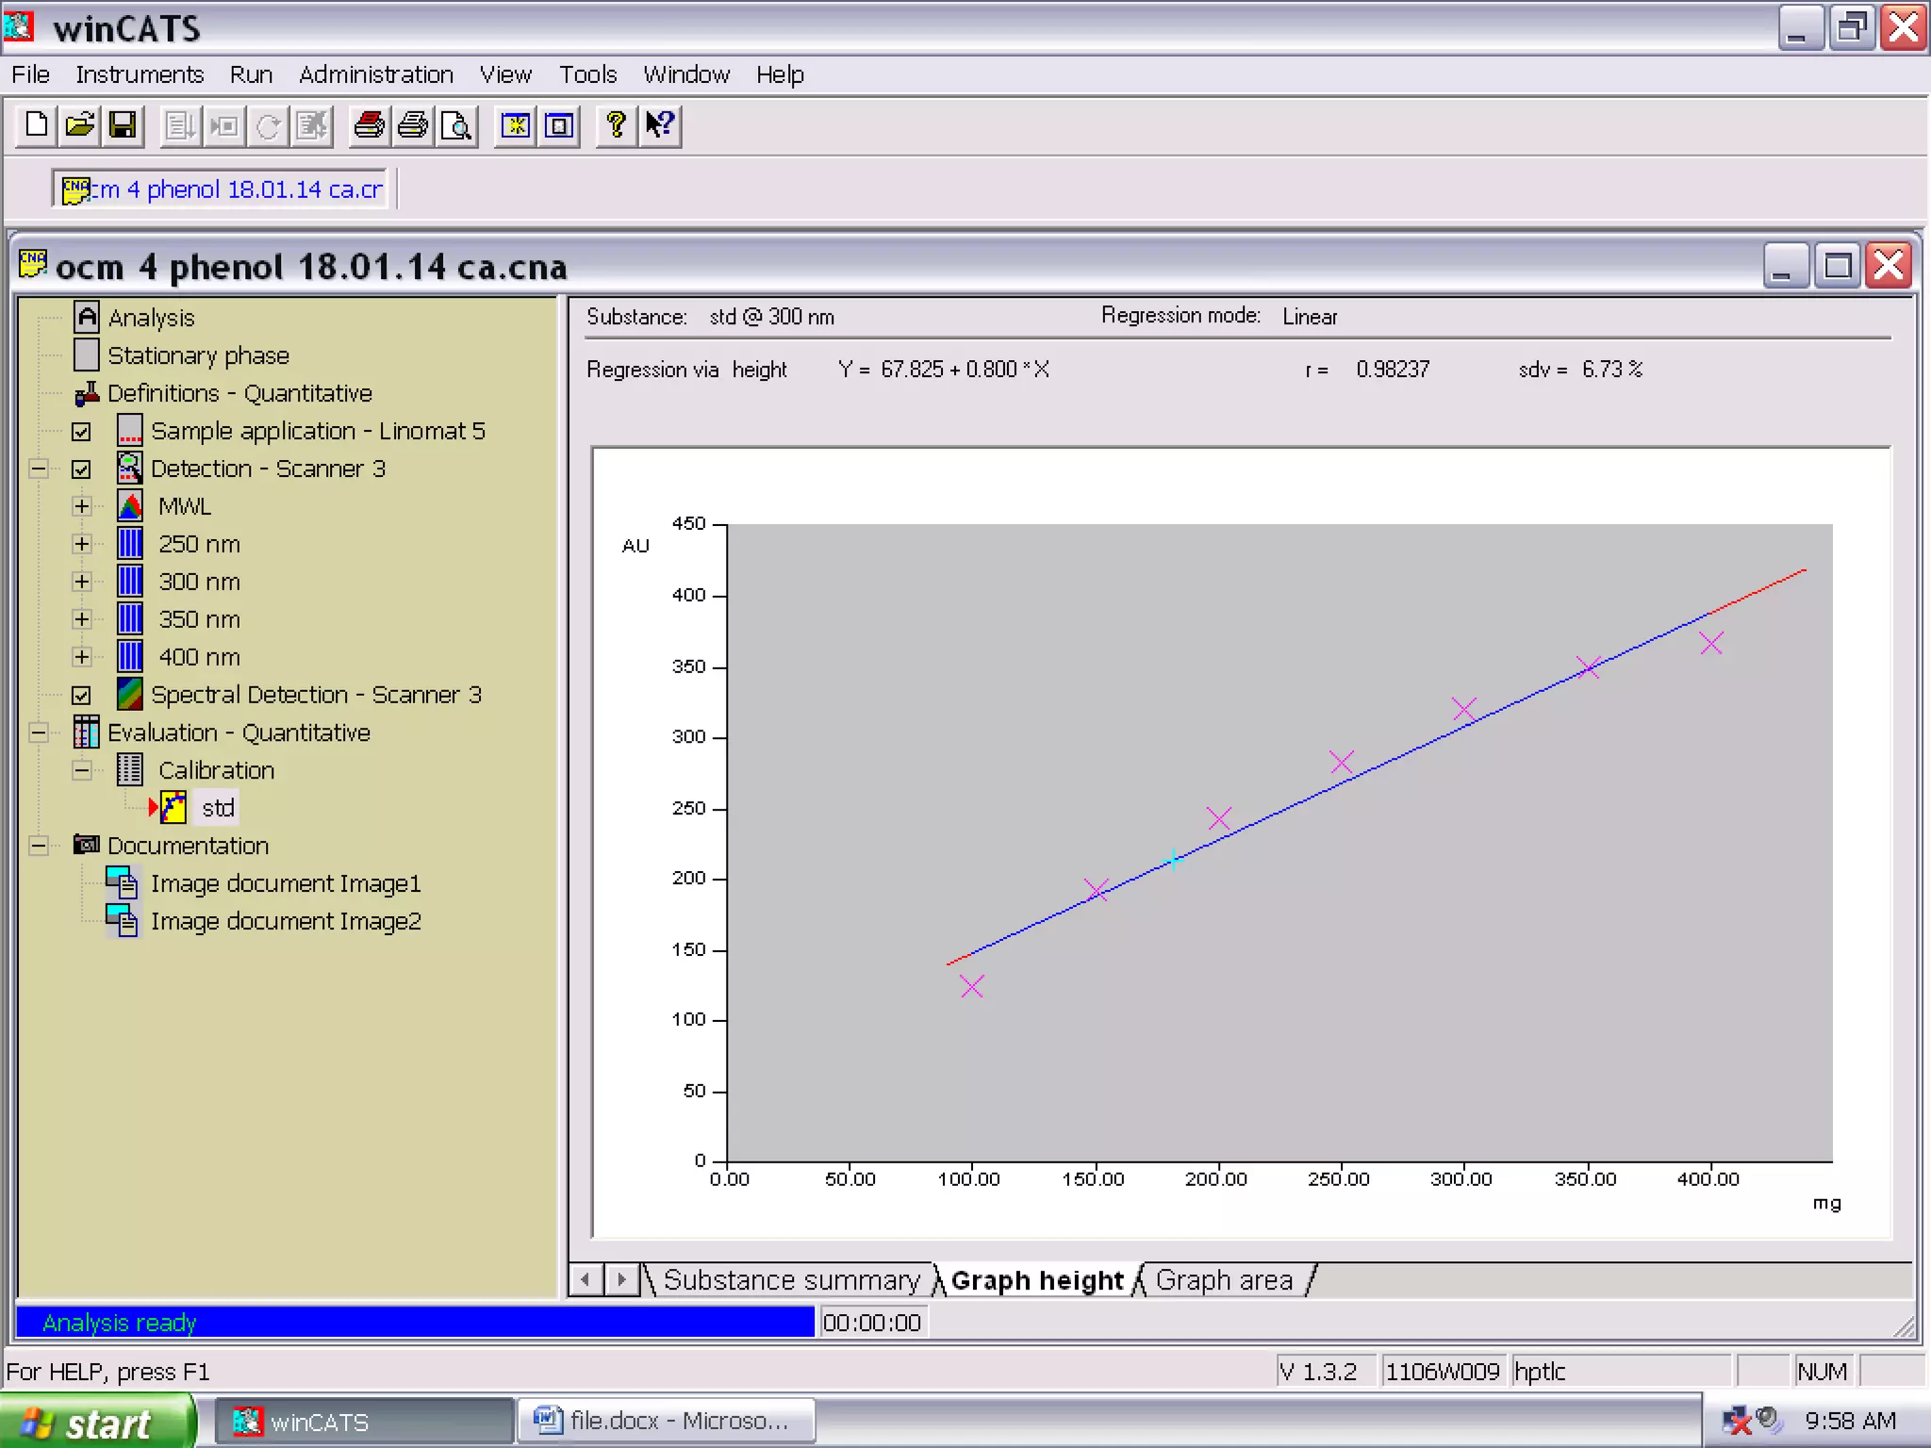The width and height of the screenshot is (1931, 1448).
Task: Click the tab scroll right arrow
Action: pos(621,1279)
